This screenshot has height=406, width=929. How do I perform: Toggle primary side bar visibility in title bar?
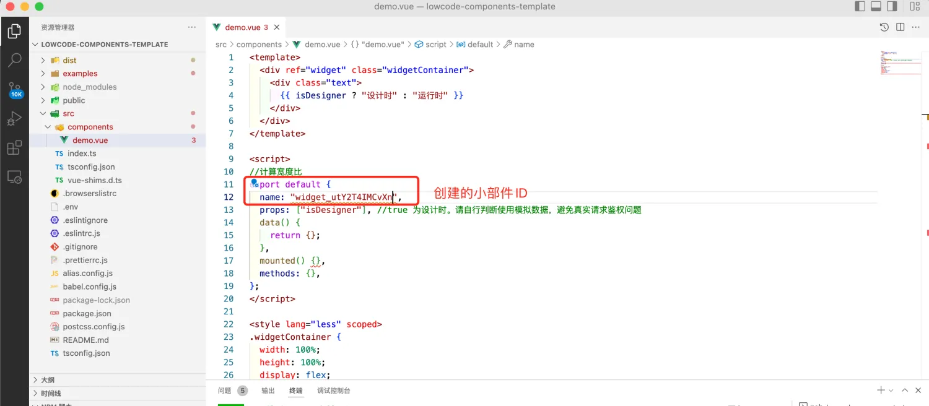[x=860, y=7]
